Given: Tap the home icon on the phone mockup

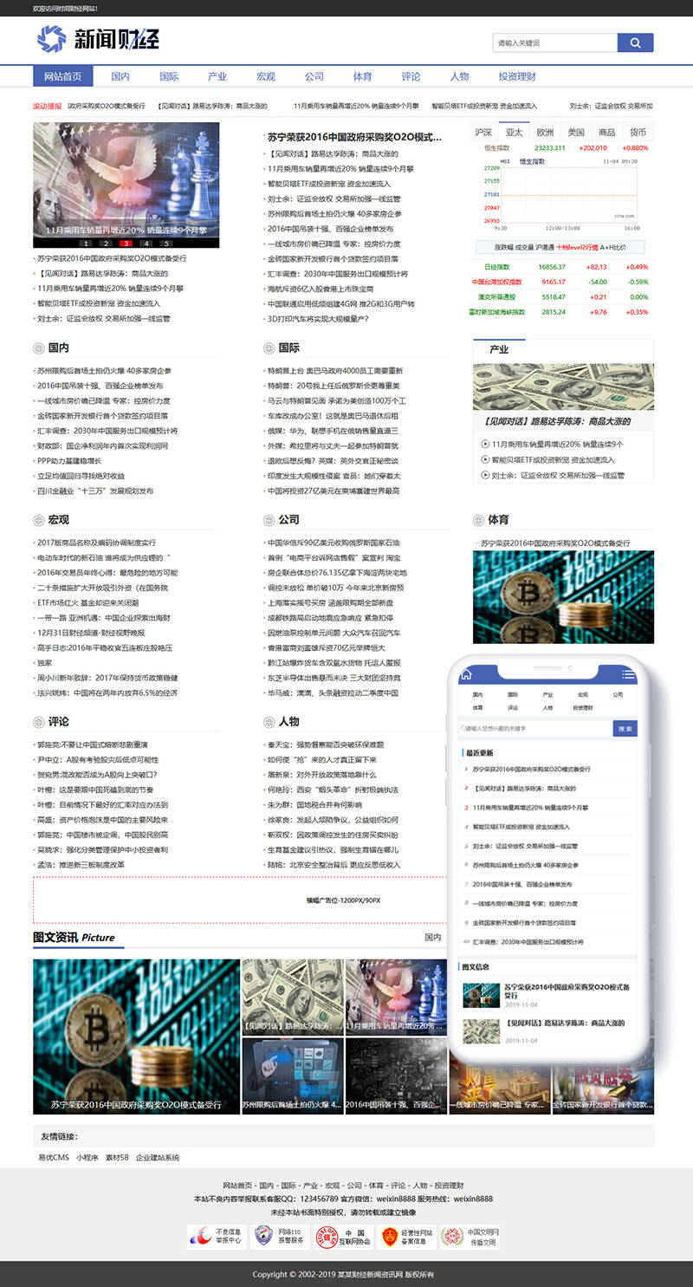Looking at the screenshot, I should (x=467, y=673).
